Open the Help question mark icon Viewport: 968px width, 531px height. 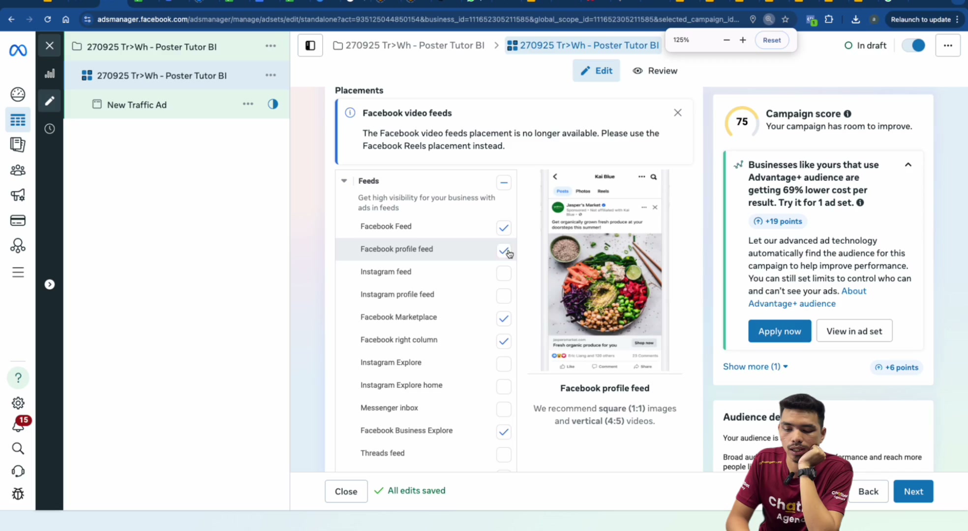click(x=18, y=378)
